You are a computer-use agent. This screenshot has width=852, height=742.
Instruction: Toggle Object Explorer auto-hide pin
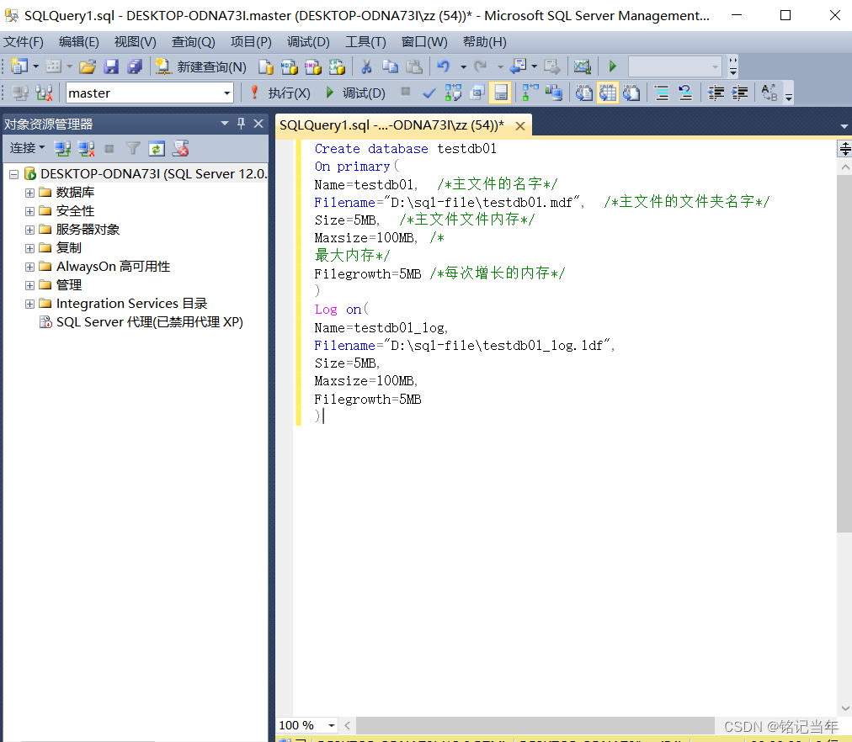[242, 124]
